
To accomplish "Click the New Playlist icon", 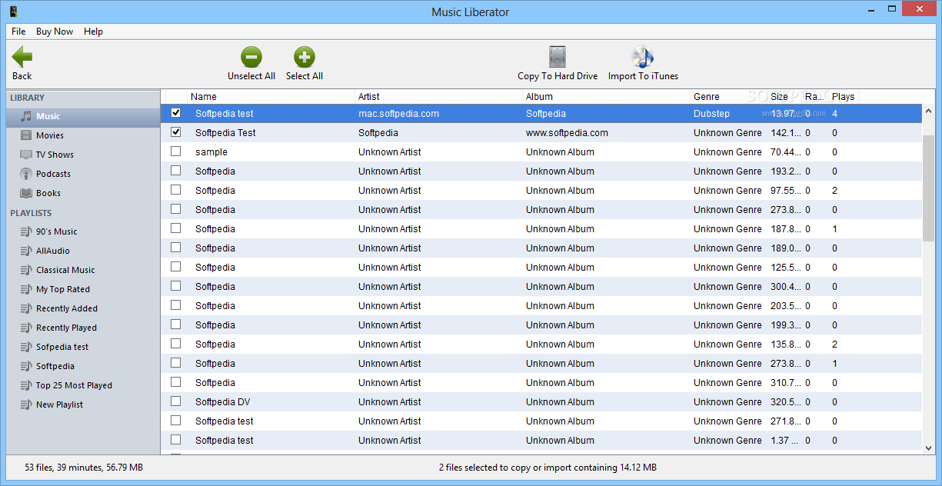I will coord(26,404).
